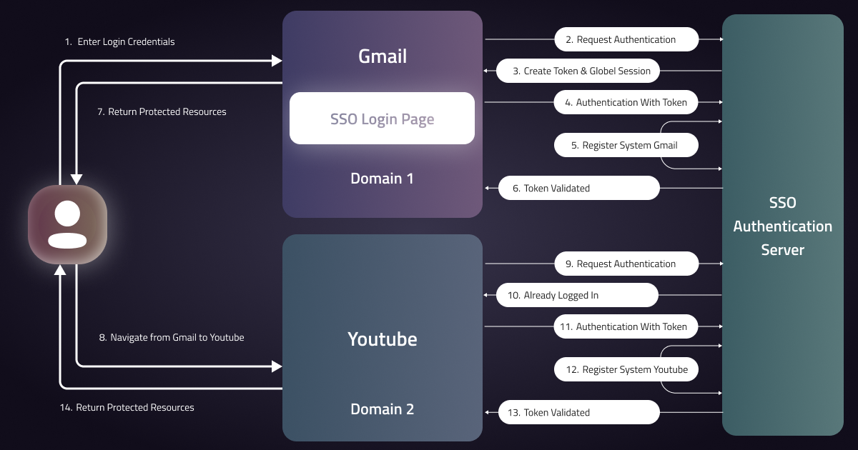Click '1. Enter Login Credentials' text
The width and height of the screenshot is (858, 450).
(119, 41)
